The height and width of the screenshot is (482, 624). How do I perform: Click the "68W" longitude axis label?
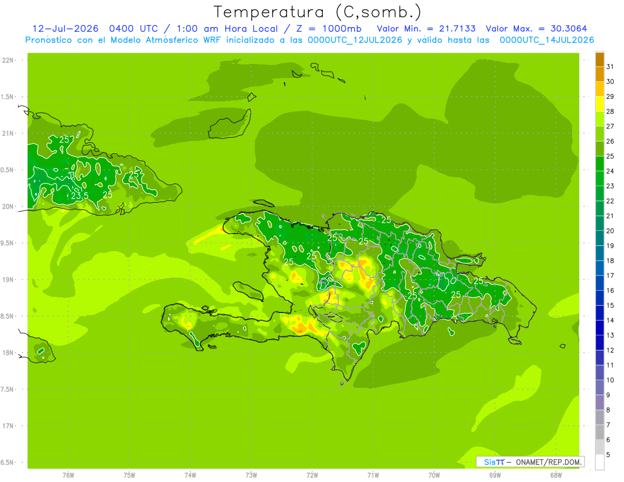click(x=556, y=475)
